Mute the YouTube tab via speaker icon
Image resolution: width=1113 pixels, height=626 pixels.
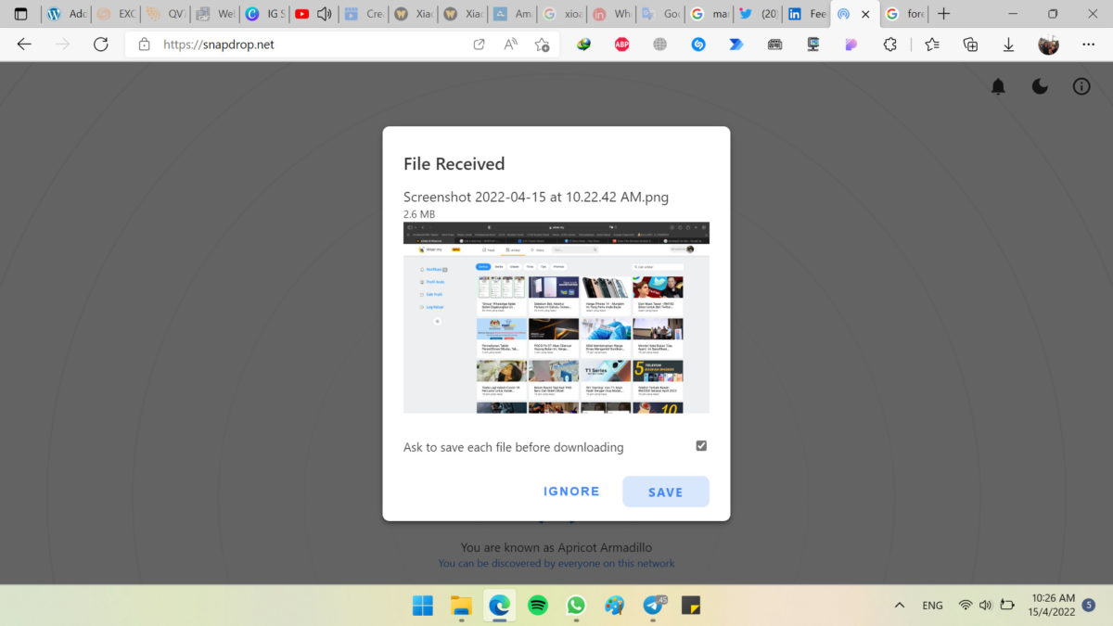pyautogui.click(x=324, y=14)
